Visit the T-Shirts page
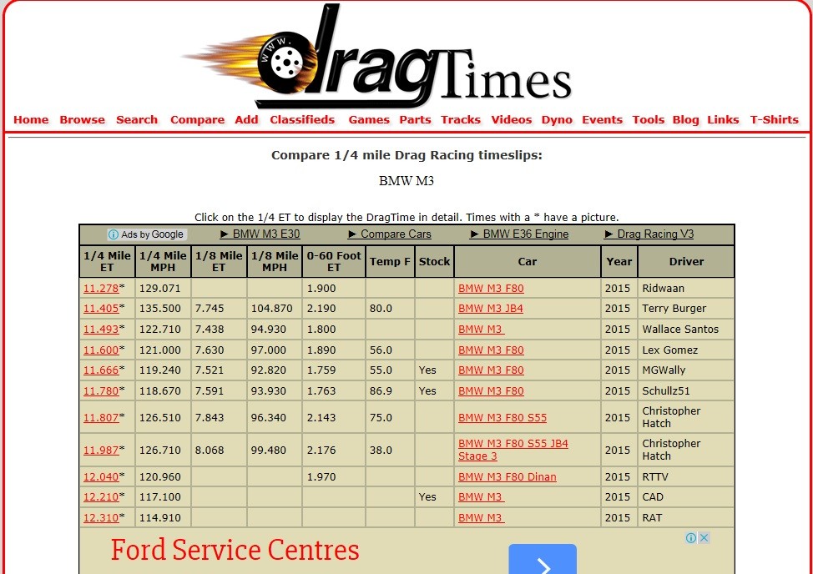Screen dimensions: 813x574 coord(774,119)
